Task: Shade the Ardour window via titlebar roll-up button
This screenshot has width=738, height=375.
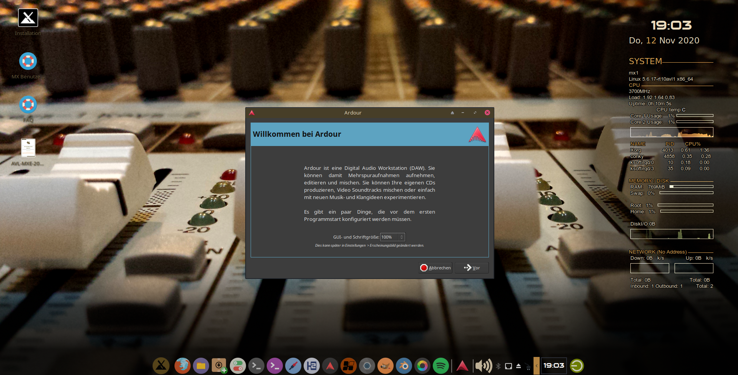Action: (452, 113)
